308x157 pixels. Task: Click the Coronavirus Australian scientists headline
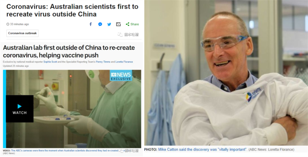(x=72, y=10)
